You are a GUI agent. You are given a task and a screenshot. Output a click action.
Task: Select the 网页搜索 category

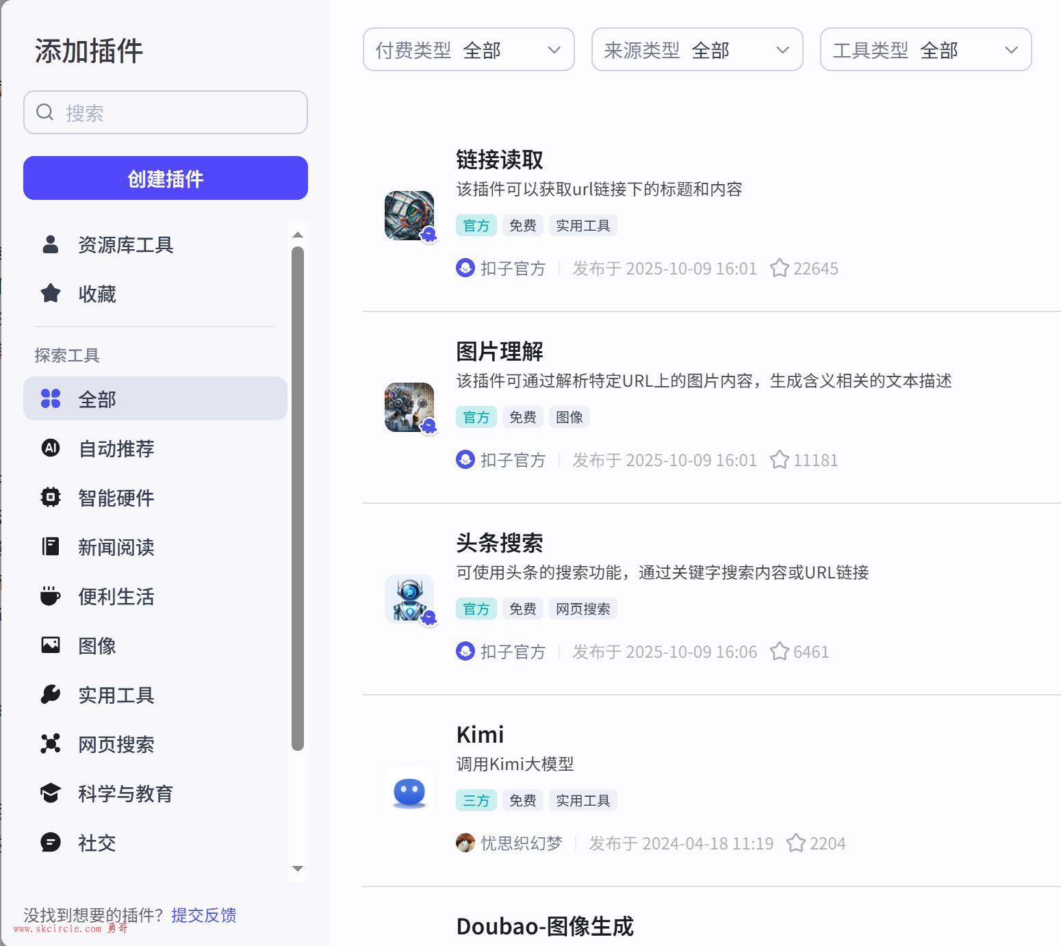[116, 744]
